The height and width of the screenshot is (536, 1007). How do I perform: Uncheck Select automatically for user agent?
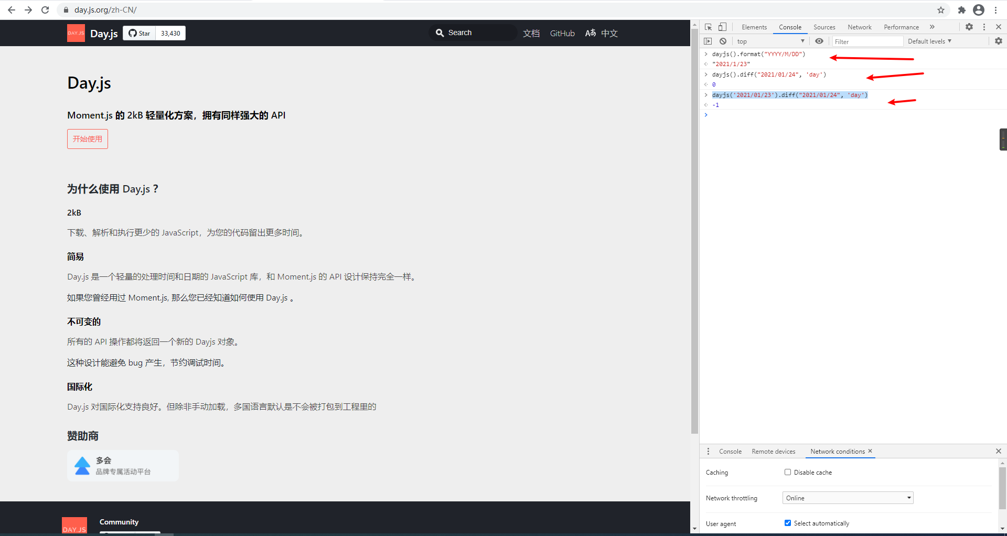[x=787, y=523]
